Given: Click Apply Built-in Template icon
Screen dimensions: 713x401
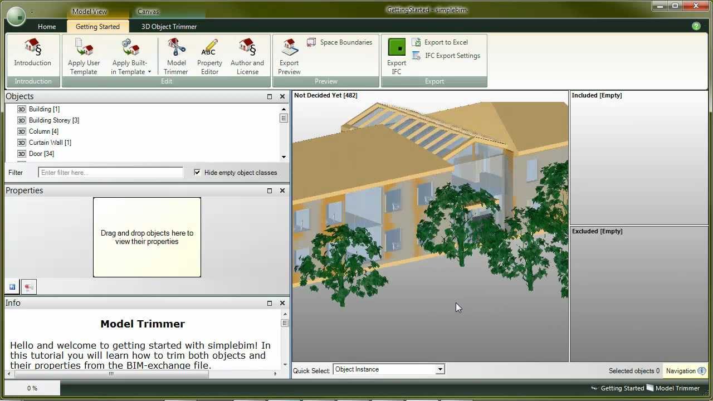Looking at the screenshot, I should pos(130,47).
